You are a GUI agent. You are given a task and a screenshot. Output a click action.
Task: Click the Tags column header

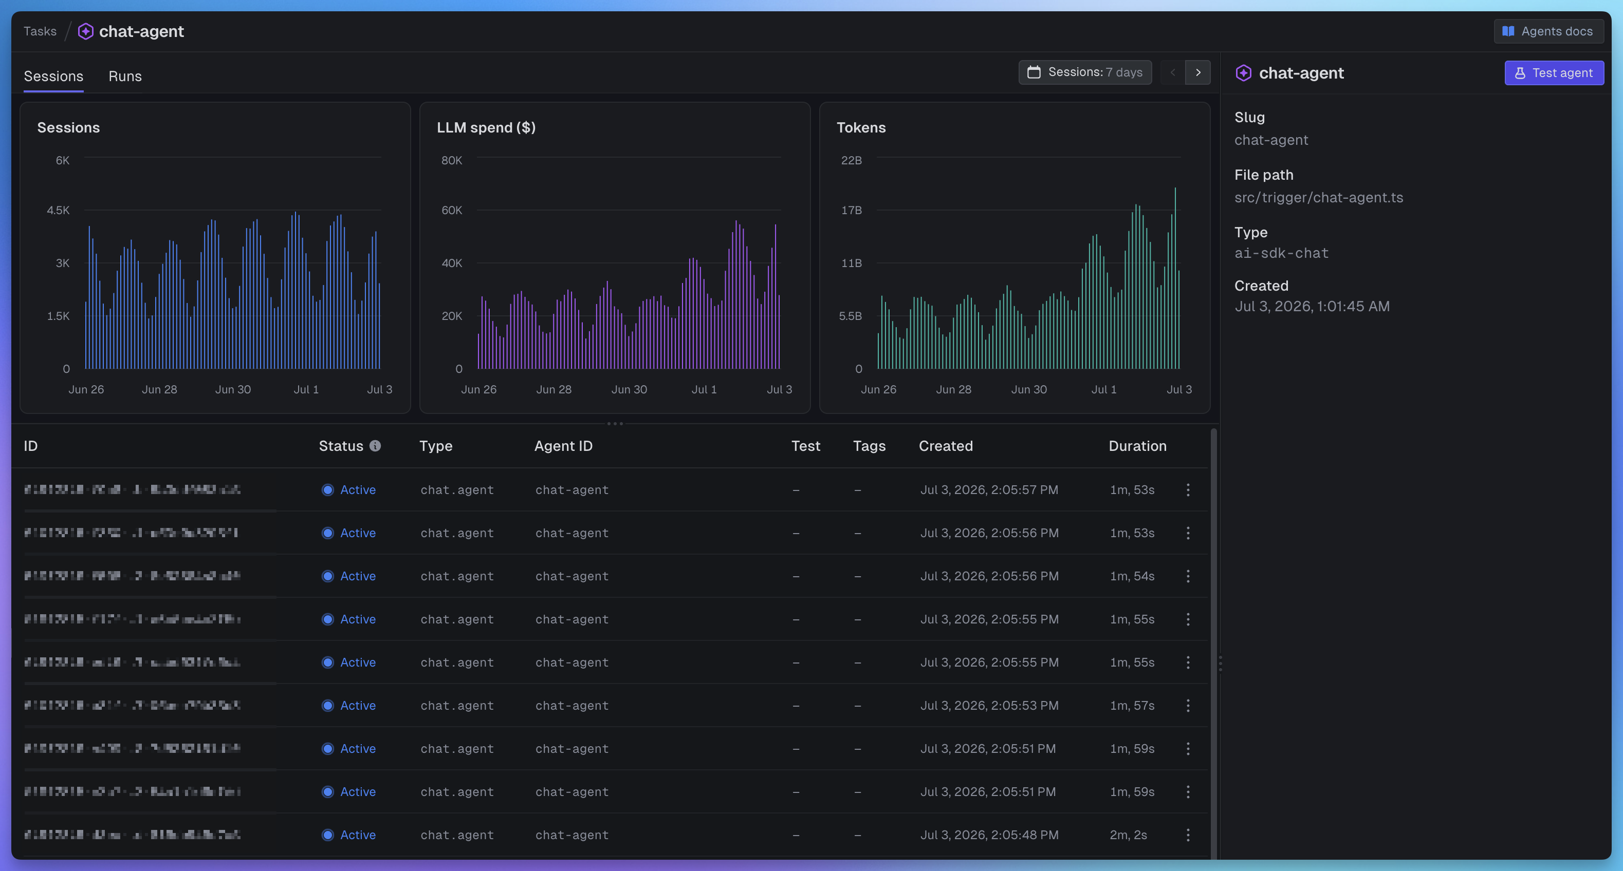pyautogui.click(x=870, y=446)
